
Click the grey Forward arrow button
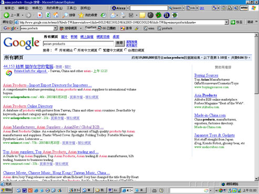click(28, 15)
